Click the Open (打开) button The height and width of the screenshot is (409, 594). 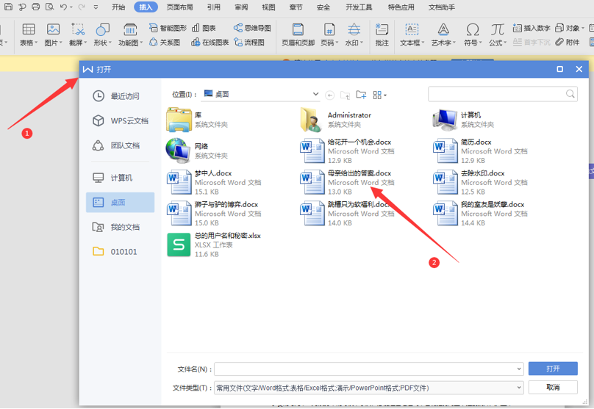(553, 369)
